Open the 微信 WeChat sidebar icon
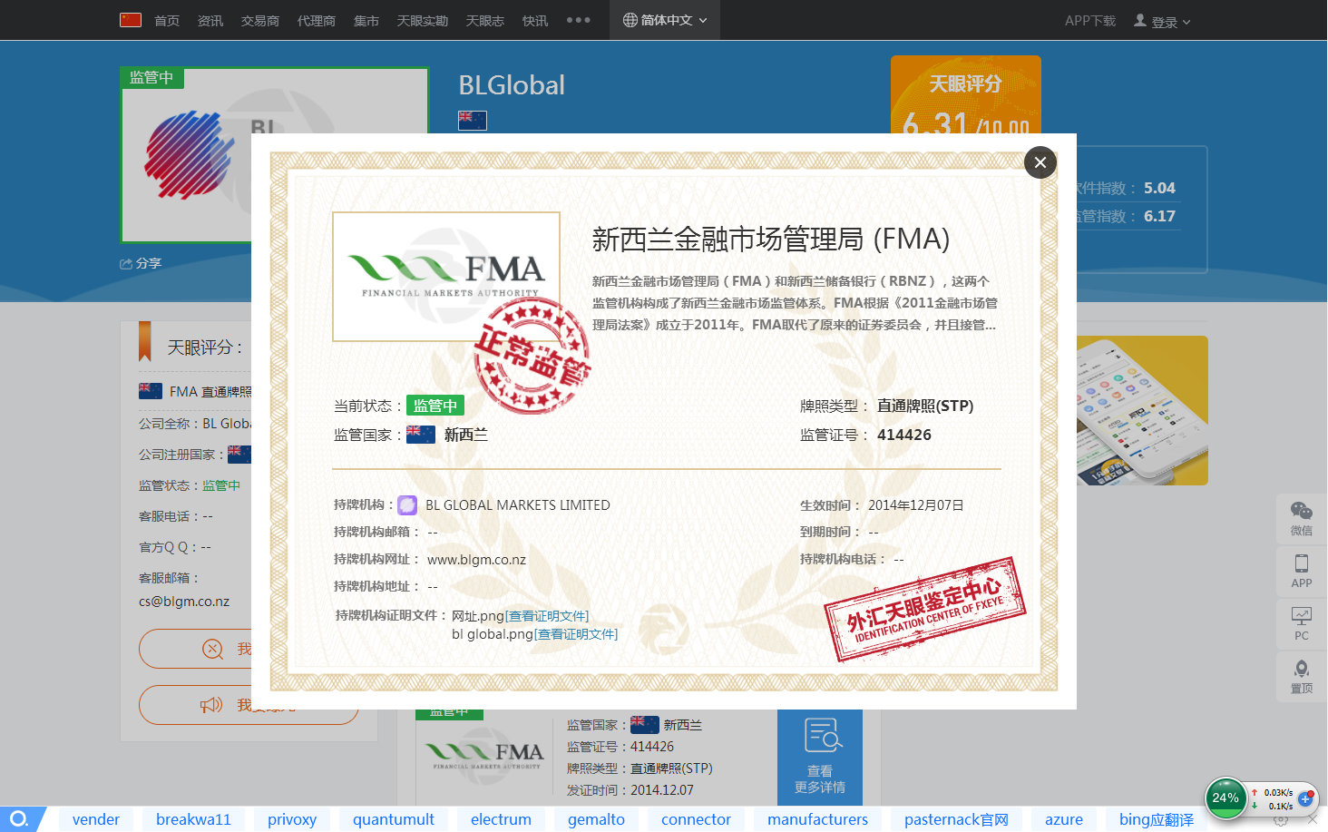The image size is (1328, 832). (1302, 518)
